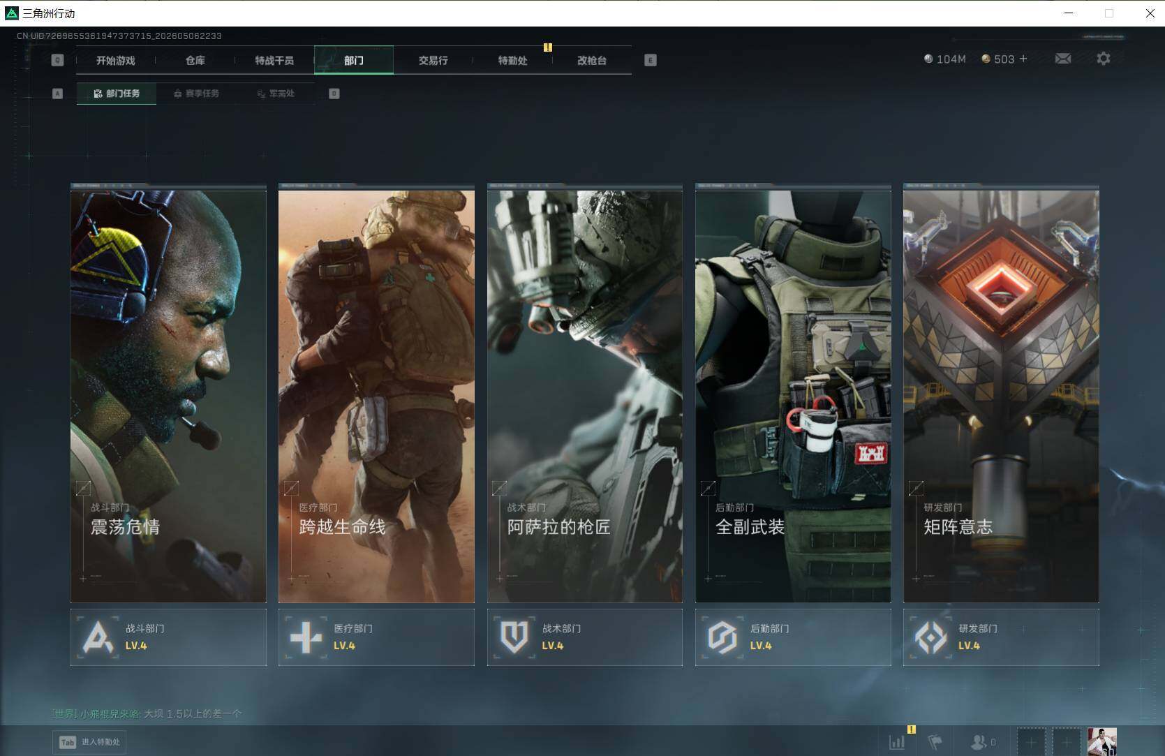Click the E key hint icon

[x=650, y=60]
